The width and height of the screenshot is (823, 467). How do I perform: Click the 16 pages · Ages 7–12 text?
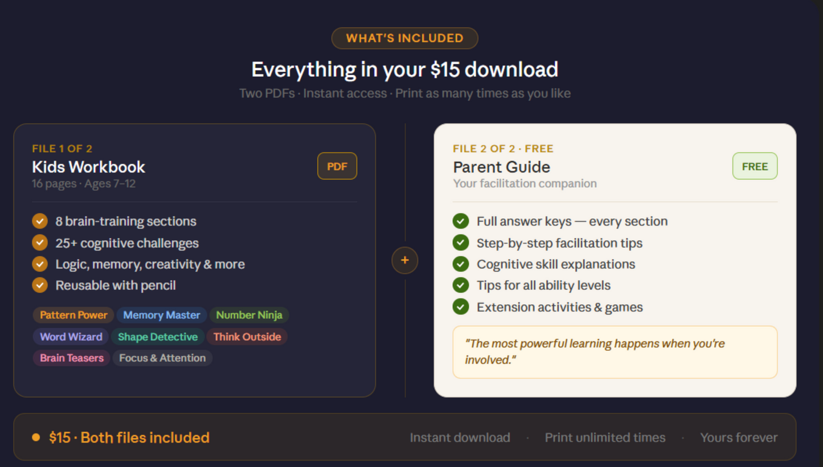click(84, 183)
